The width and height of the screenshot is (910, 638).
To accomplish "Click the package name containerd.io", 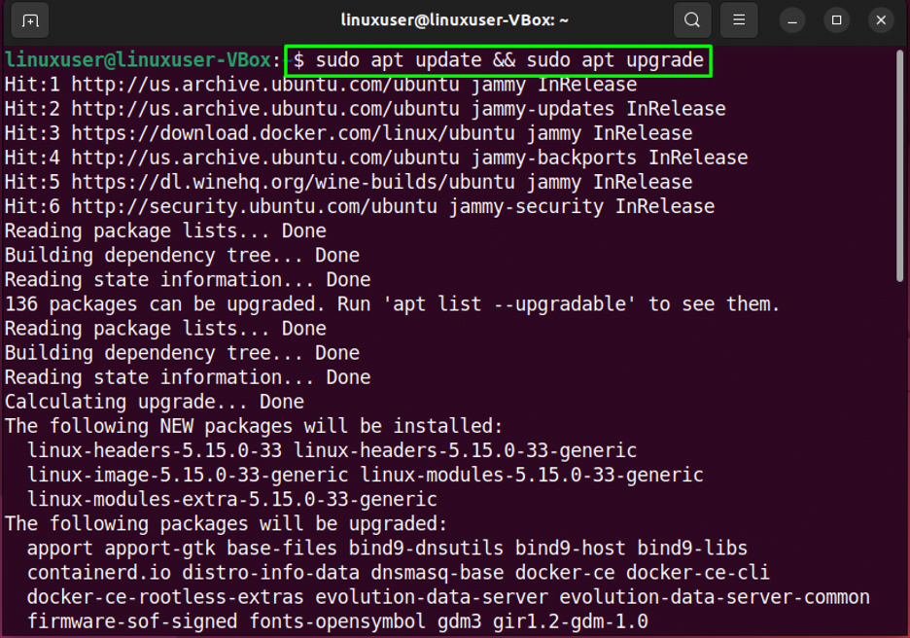I will click(98, 573).
